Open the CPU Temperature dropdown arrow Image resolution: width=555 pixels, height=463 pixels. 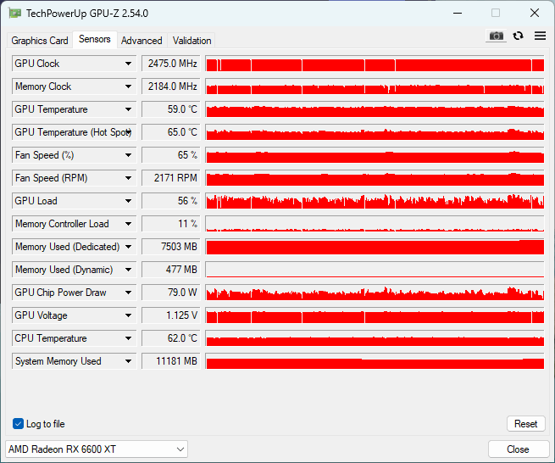click(128, 338)
